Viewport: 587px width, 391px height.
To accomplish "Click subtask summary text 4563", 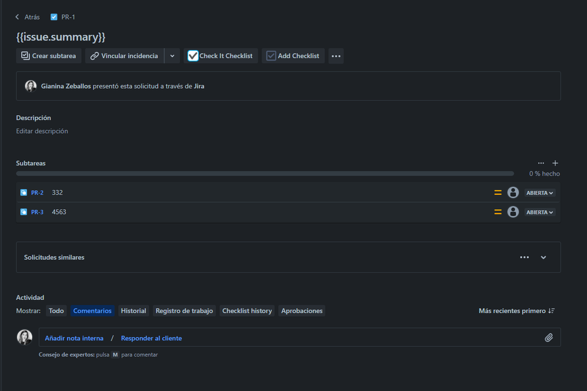I will [59, 212].
